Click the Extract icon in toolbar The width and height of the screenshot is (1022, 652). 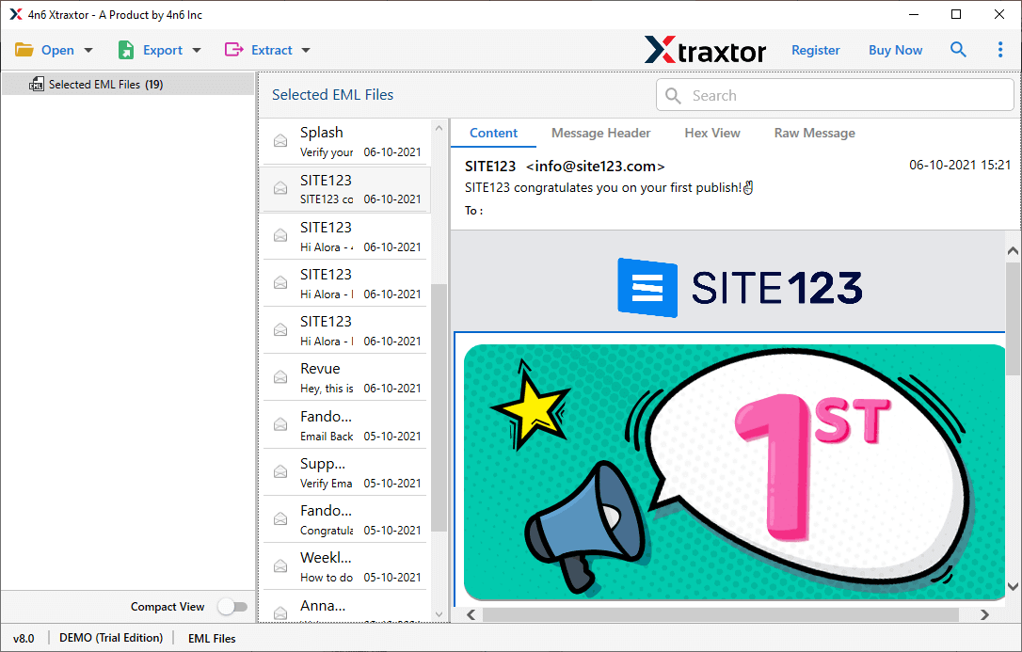pos(233,50)
